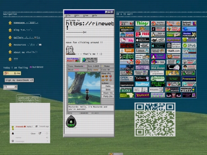
Task: Click the Hello Kitty pink badge
Action: (127, 40)
